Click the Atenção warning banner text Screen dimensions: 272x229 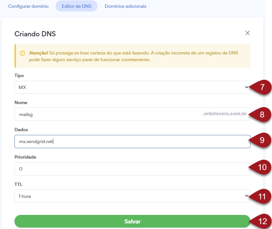pos(133,56)
